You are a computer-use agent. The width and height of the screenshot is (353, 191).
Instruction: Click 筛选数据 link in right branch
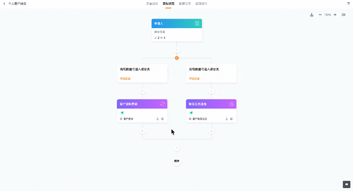pos(194,79)
